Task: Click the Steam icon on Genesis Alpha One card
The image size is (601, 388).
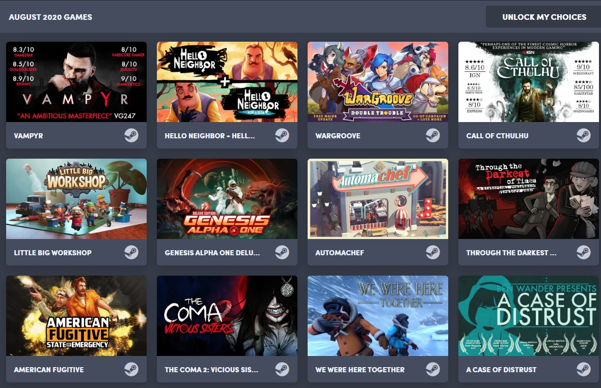Action: 282,253
